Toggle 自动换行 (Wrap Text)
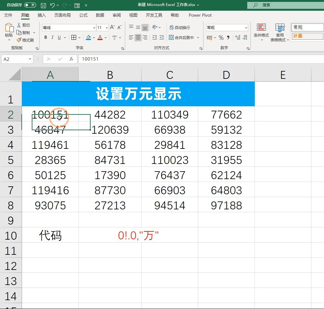 pos(180,27)
